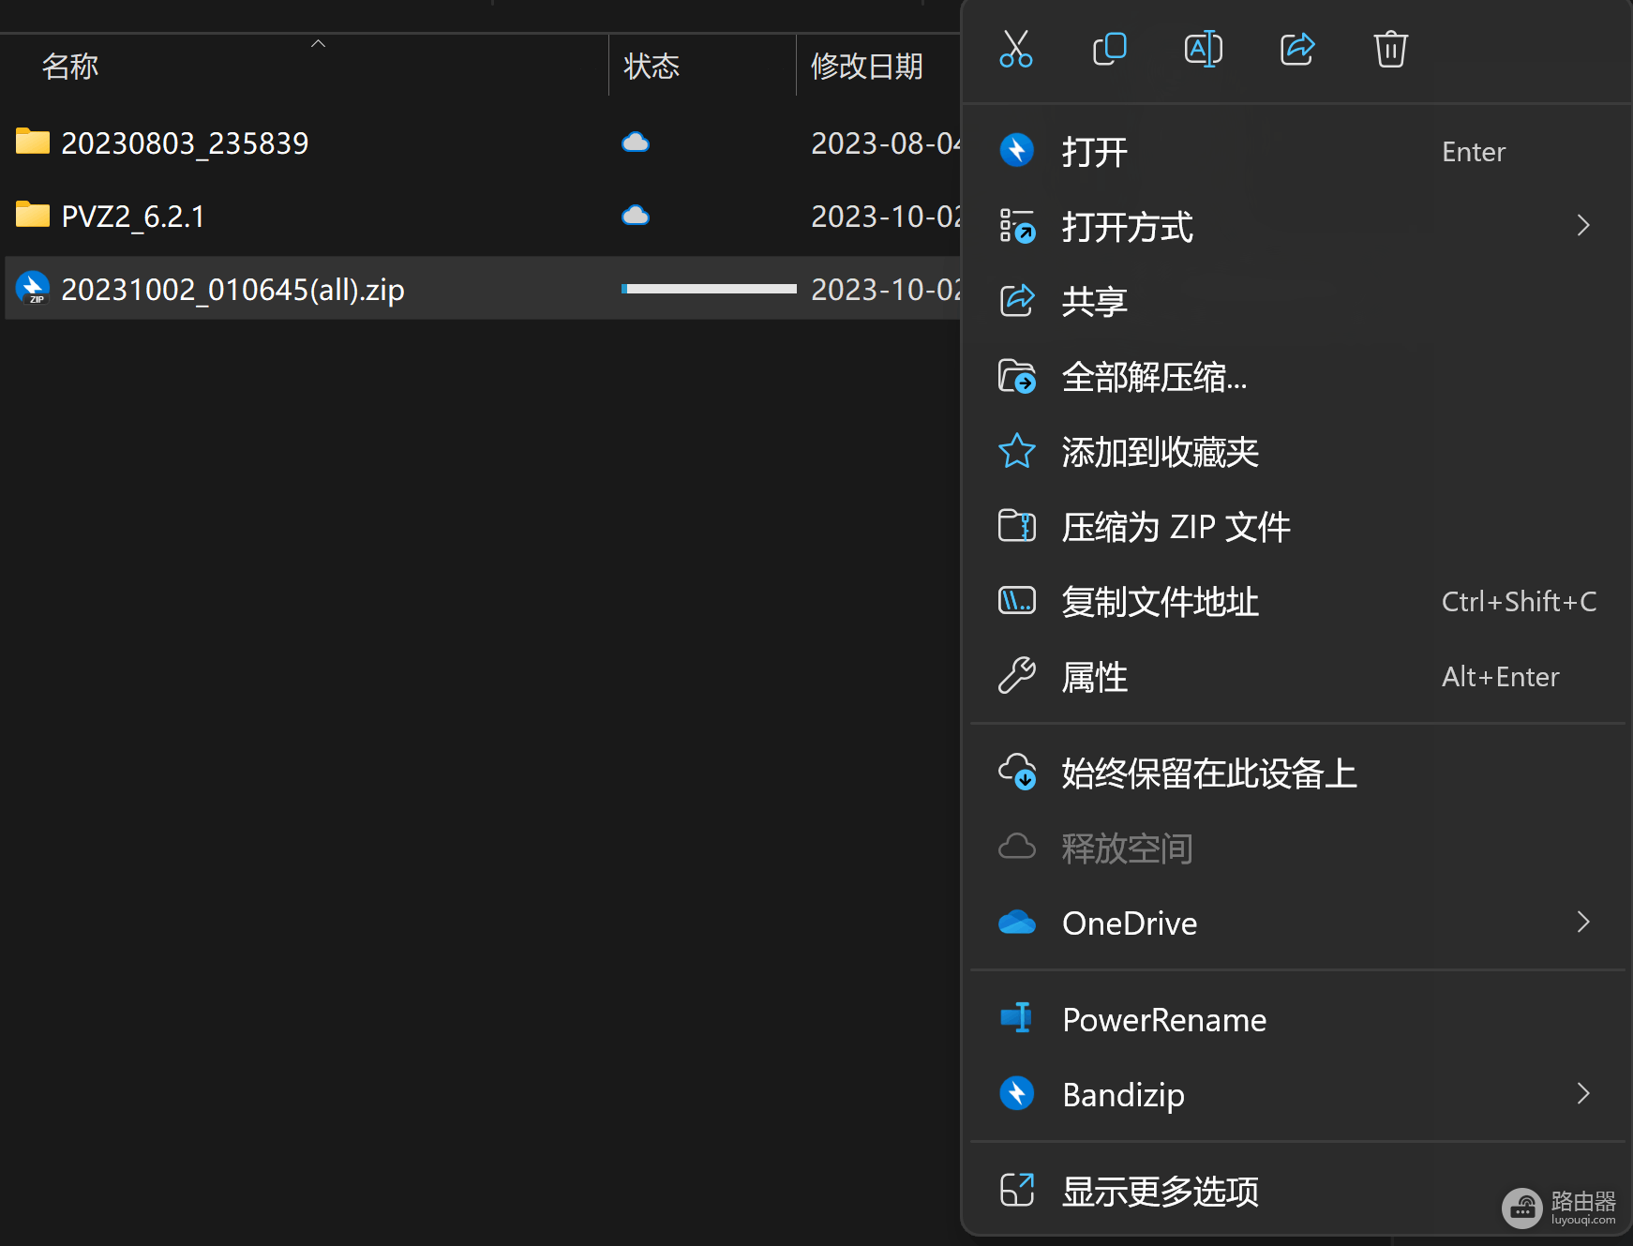Click the cloud download icon for 始终保留
This screenshot has width=1633, height=1246.
(x=1017, y=772)
